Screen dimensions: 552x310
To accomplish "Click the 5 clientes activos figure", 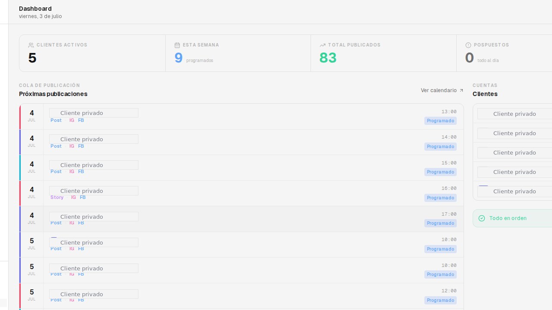I will pos(32,58).
